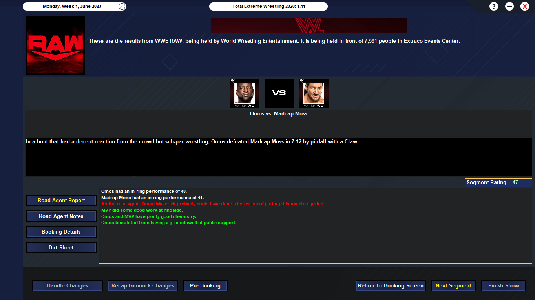535x300 pixels.
Task: Click the VS graphic between wrestlers
Action: pos(279,93)
